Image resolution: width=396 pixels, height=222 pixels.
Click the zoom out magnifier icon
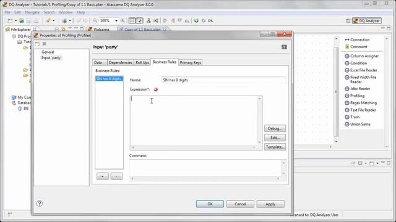(95, 20)
